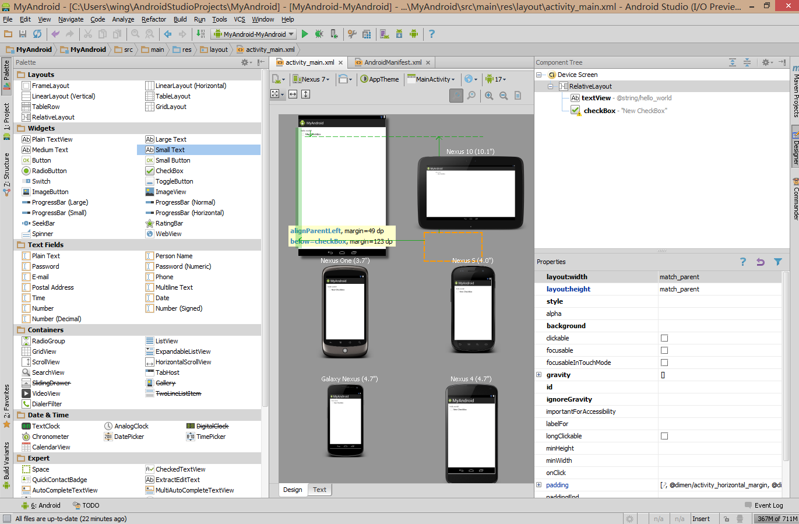Open the SDK Manager toolbar icon
799x524 pixels.
pyautogui.click(x=399, y=34)
